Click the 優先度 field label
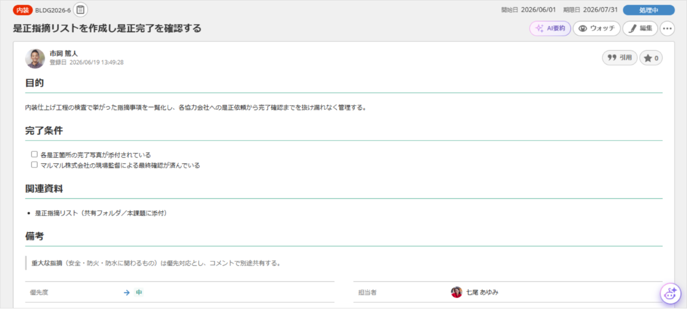687x309 pixels. click(x=39, y=292)
